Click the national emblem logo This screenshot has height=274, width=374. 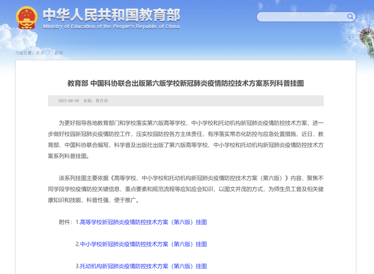[x=27, y=18]
